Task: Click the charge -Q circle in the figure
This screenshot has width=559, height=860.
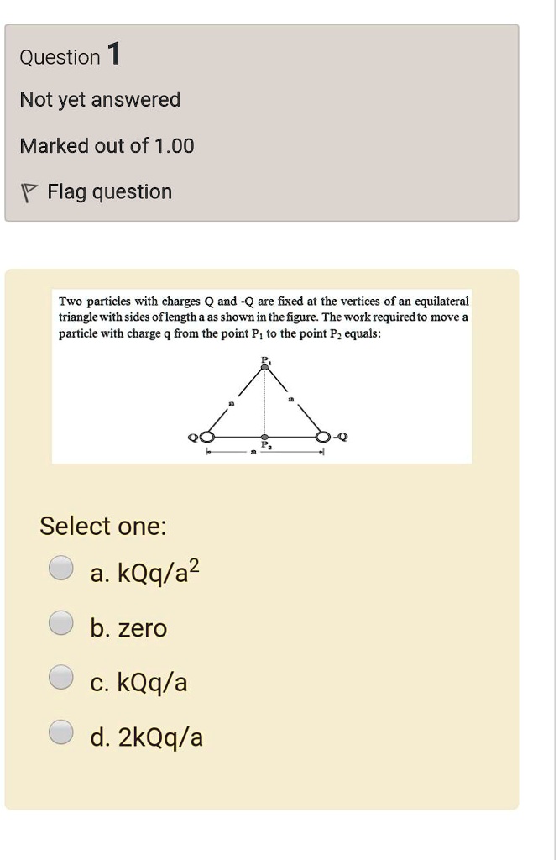Action: 322,437
